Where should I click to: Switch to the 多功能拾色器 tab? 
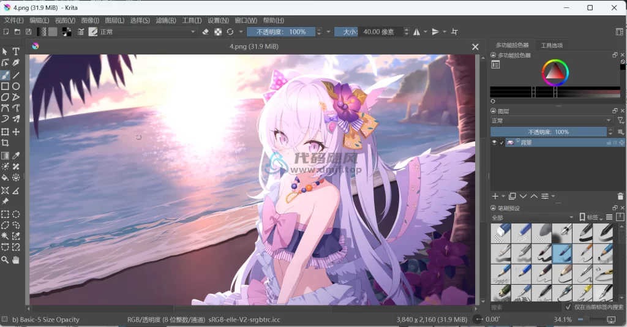pos(512,45)
